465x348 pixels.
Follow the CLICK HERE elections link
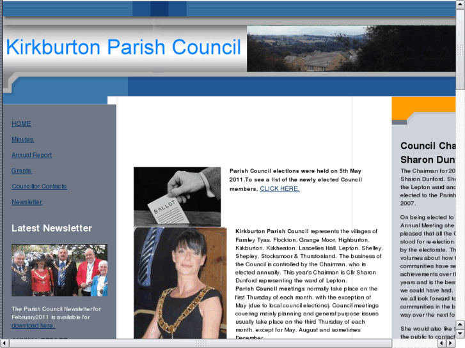coord(280,188)
